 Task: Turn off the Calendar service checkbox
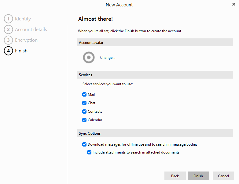pos(84,120)
